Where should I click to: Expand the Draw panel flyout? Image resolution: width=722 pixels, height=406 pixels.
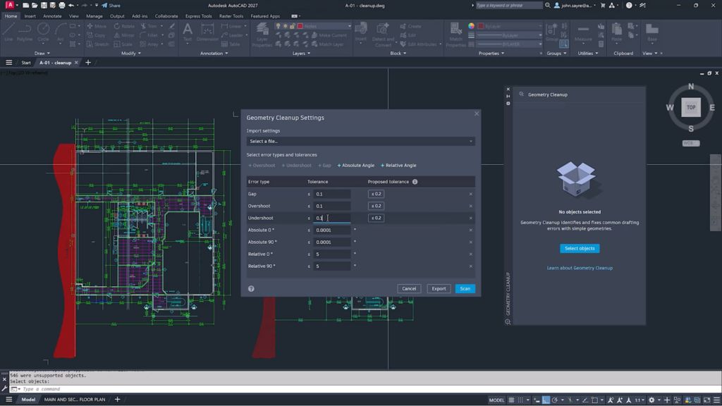pyautogui.click(x=42, y=54)
